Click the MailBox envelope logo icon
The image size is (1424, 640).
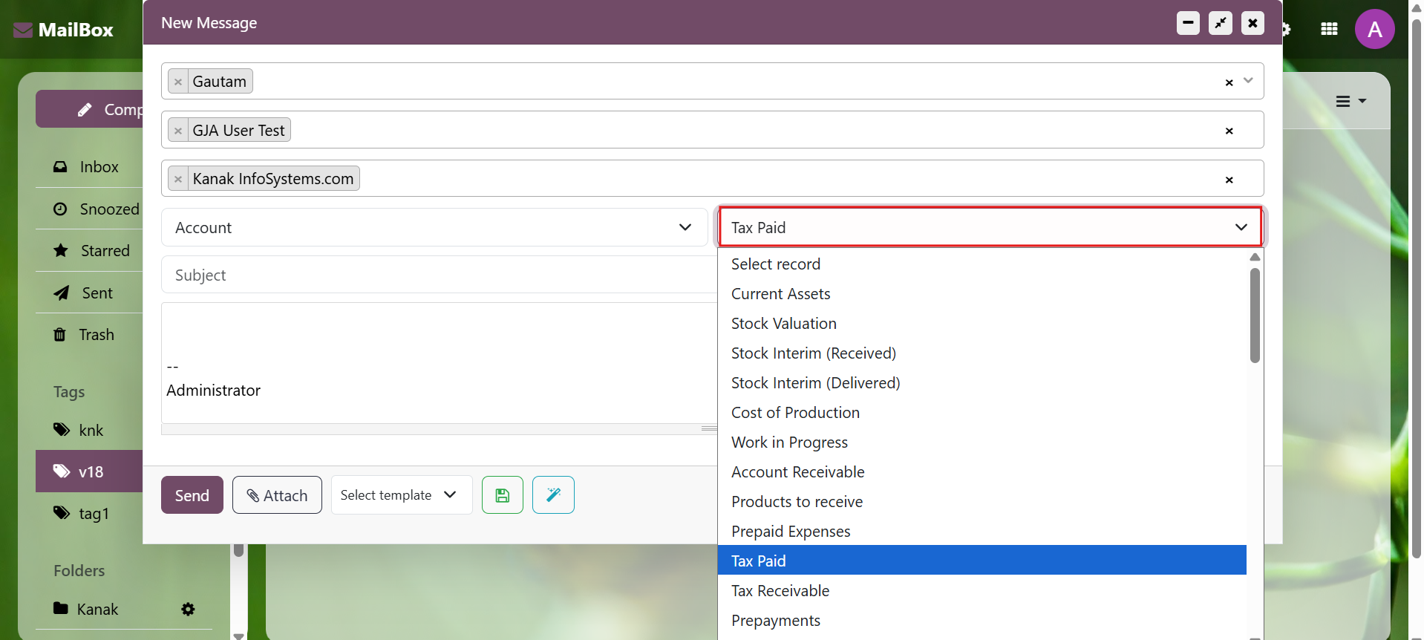23,30
